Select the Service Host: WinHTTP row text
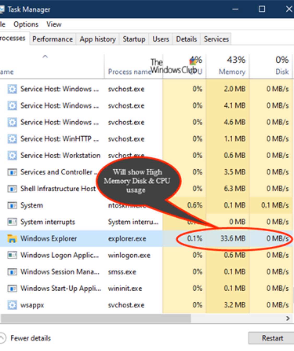Screen dimensions: 294x351 point(60,139)
